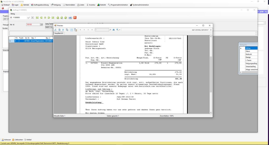Screen dimensions: 269x145
Task: Click the copy icon in Preview toolbar
Action: pyautogui.click(x=67, y=30)
